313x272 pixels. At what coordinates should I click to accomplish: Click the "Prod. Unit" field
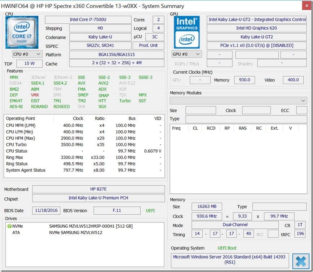148,45
